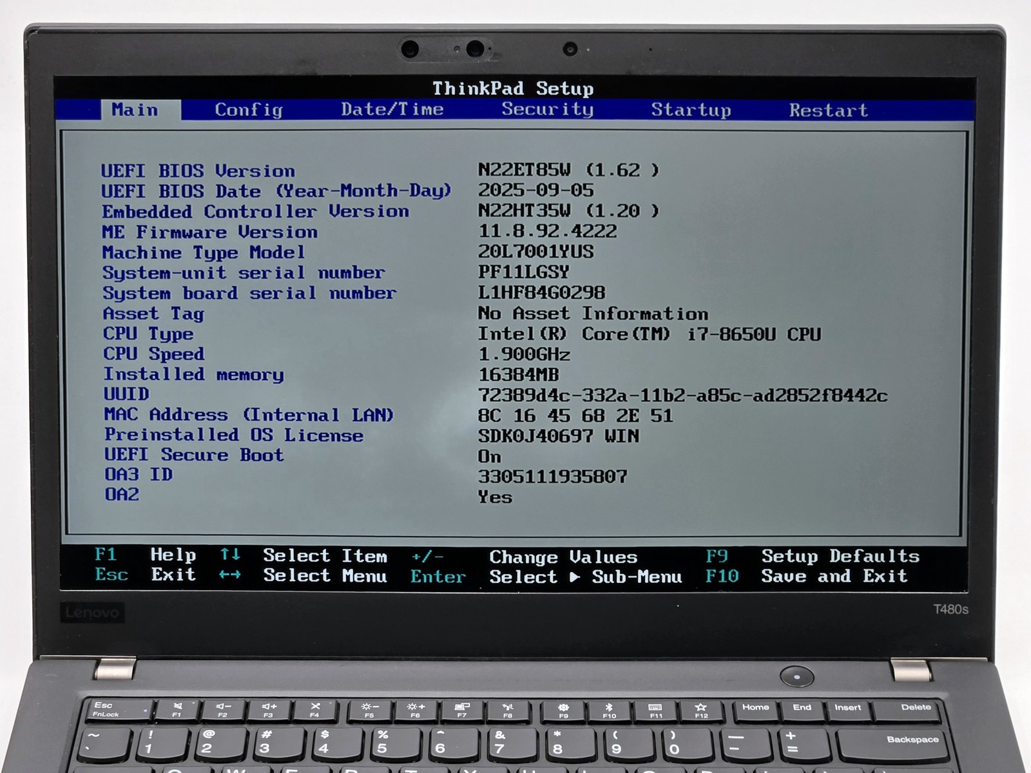Click the value N22HT35W (1.20)

[568, 211]
